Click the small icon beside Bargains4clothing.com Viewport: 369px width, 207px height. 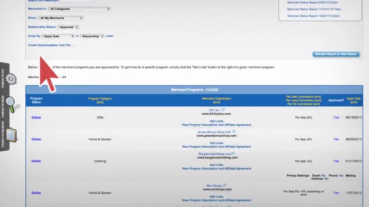pos(233,154)
